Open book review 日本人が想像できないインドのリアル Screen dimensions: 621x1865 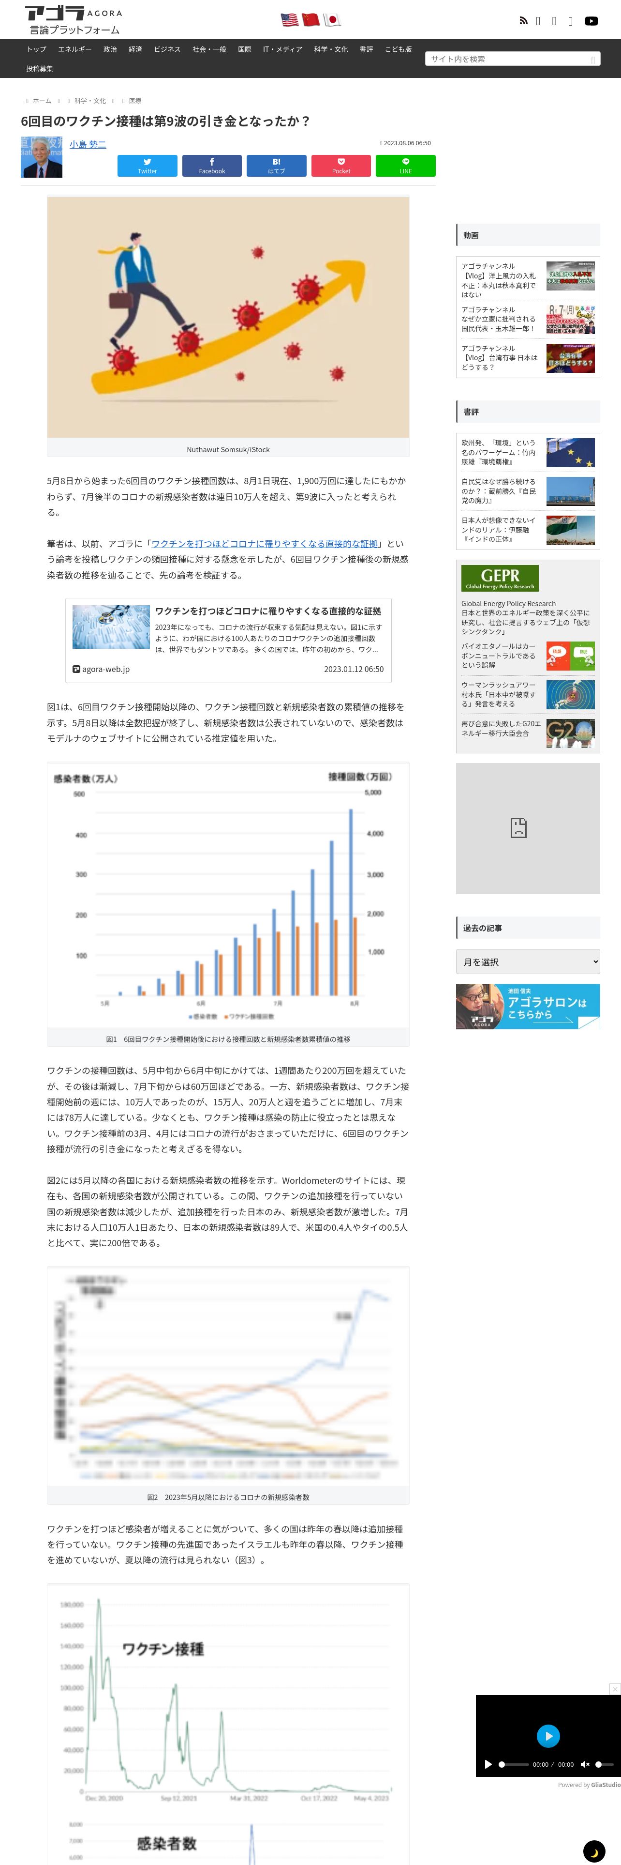(x=528, y=530)
